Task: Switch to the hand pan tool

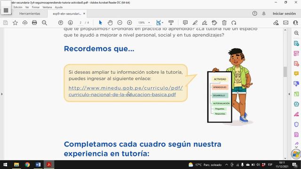Action: 110,23
